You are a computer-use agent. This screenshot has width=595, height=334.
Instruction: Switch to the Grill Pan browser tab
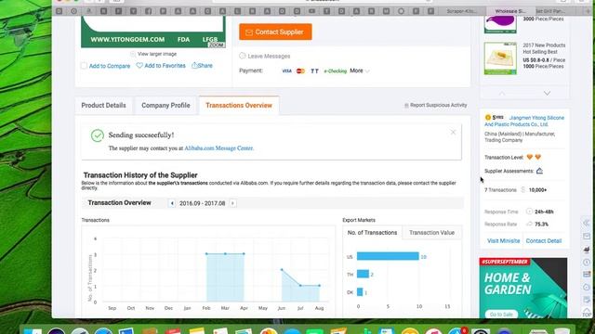pos(550,11)
